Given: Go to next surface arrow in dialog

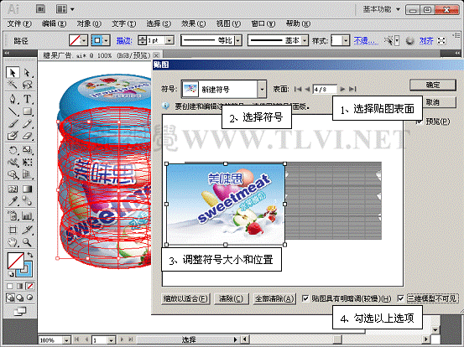Looking at the screenshot, I should [x=342, y=89].
